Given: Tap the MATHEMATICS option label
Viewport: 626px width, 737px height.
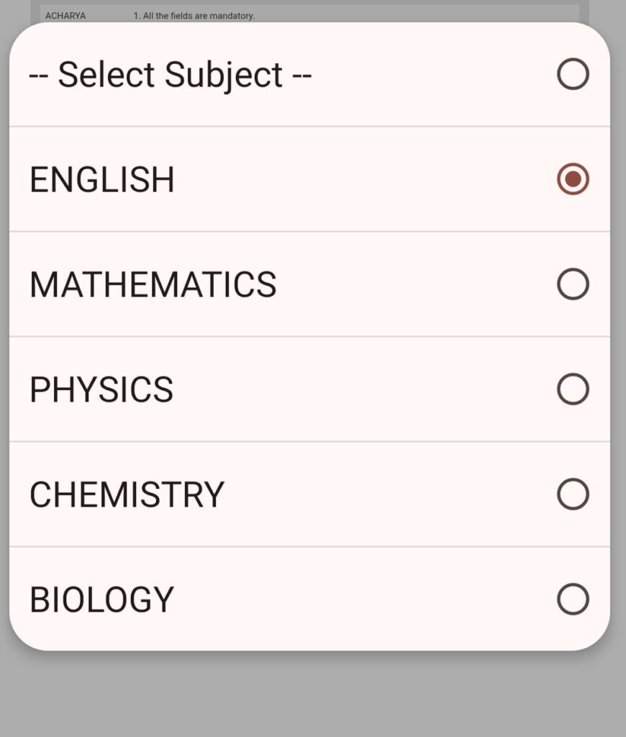Looking at the screenshot, I should (153, 285).
